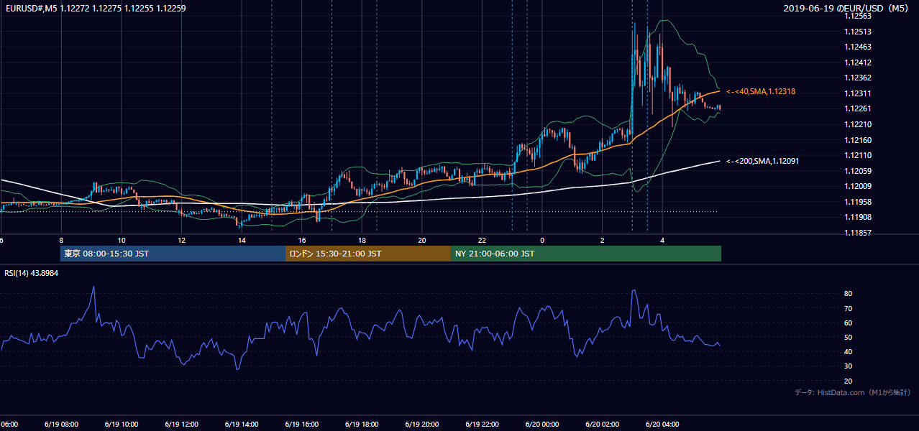Viewport: 919px width, 431px height.
Task: Click hour tick 16 under price chart
Action: pyautogui.click(x=302, y=240)
